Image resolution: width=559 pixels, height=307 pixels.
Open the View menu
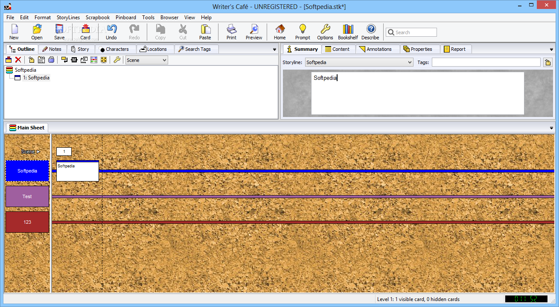coord(190,18)
